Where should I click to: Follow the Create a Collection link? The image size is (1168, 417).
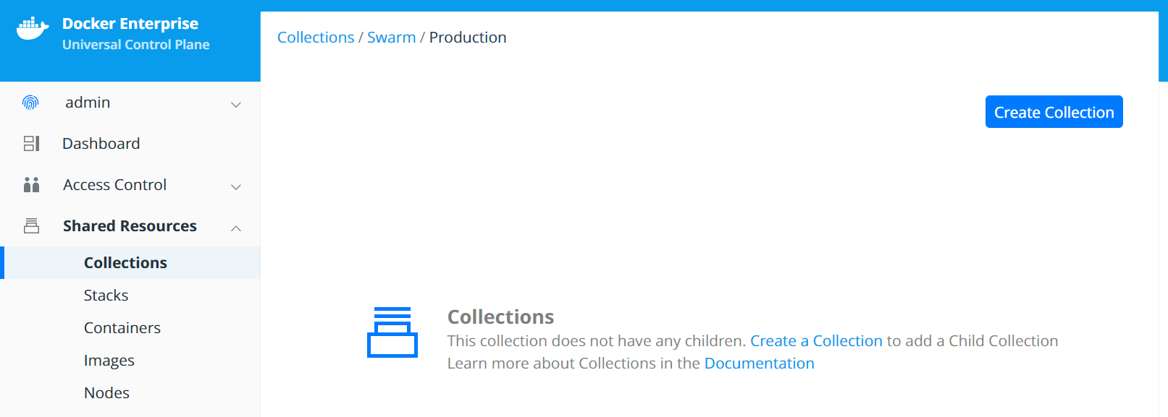816,340
